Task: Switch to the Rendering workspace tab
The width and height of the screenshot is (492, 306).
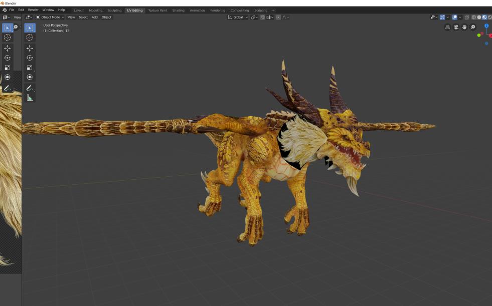Action: tap(218, 11)
